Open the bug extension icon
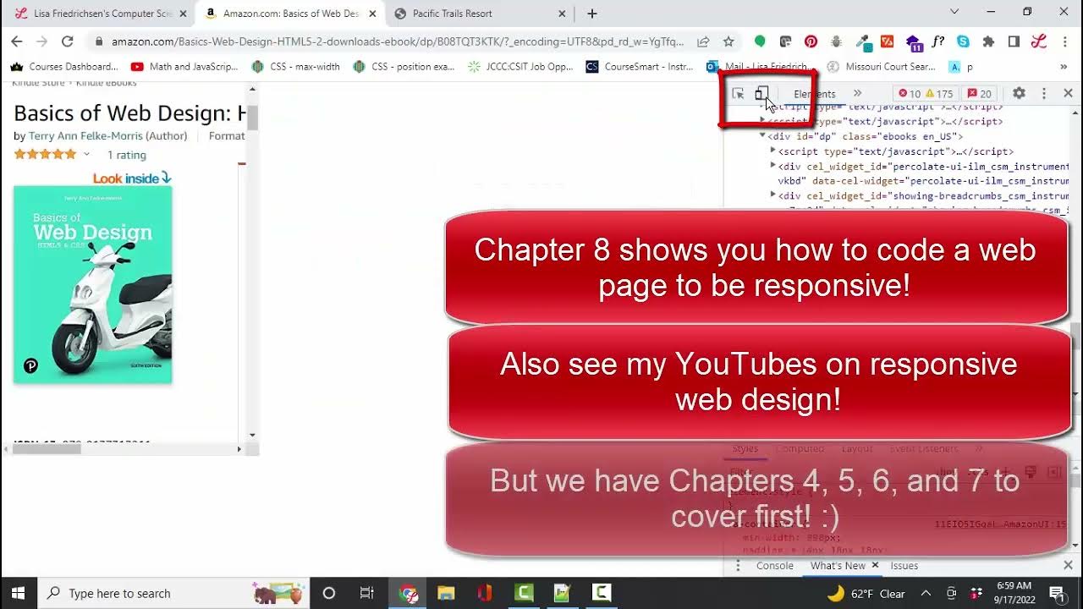Screen dimensions: 1083x609 836,41
